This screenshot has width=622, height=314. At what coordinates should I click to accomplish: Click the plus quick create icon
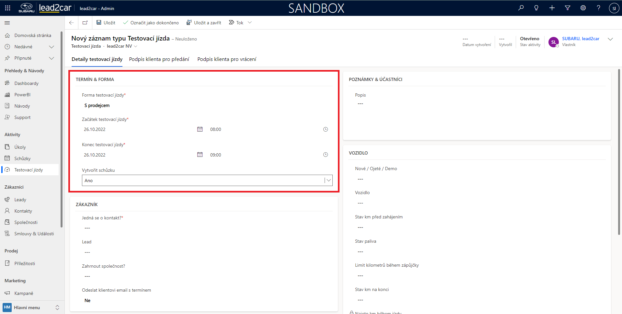pos(552,8)
